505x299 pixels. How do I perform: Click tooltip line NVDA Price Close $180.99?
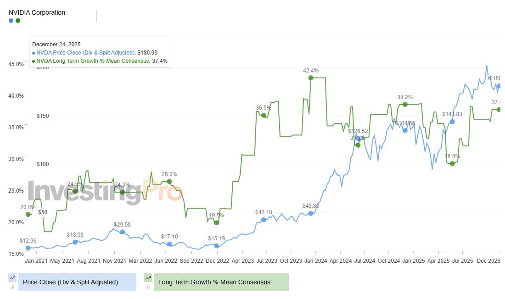95,52
